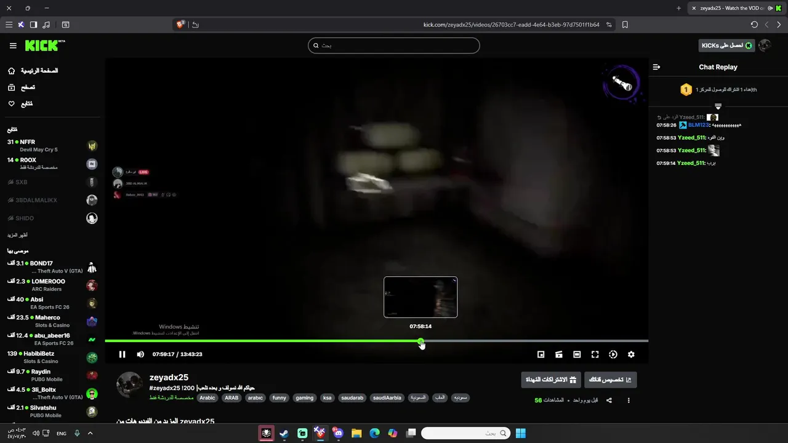Open recommended channel abu_abeer16
The width and height of the screenshot is (788, 443).
click(x=52, y=340)
